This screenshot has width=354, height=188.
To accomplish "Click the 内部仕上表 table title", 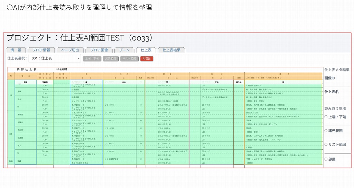I will tap(27, 69).
